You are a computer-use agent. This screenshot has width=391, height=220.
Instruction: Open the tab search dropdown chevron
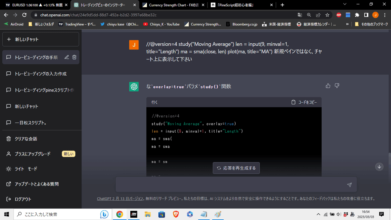[x=345, y=5]
